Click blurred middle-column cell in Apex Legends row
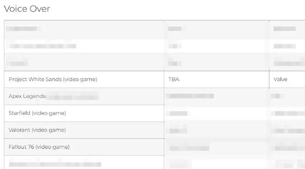 tap(191, 96)
